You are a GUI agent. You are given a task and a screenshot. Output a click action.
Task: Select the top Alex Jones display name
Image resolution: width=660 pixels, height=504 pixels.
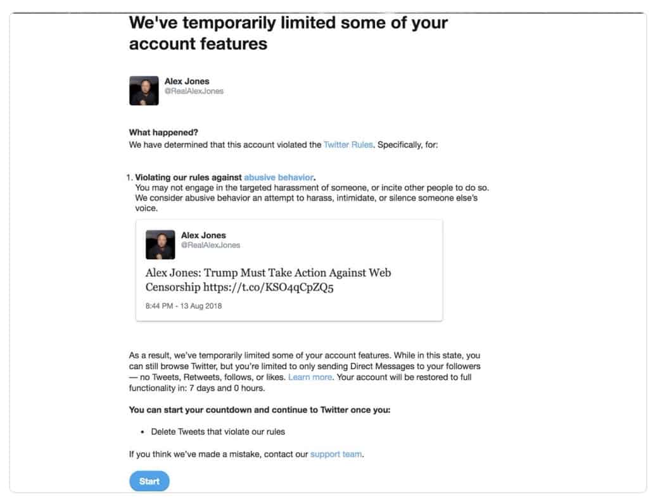click(x=187, y=81)
